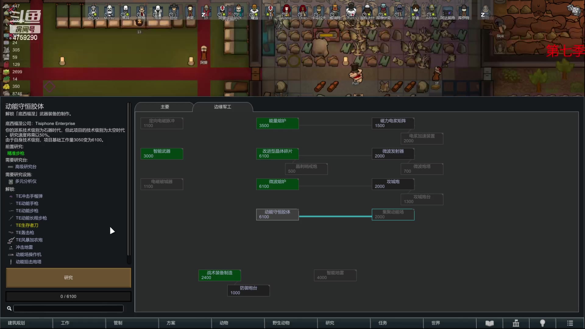Select colonist Char portrait

coord(303,12)
